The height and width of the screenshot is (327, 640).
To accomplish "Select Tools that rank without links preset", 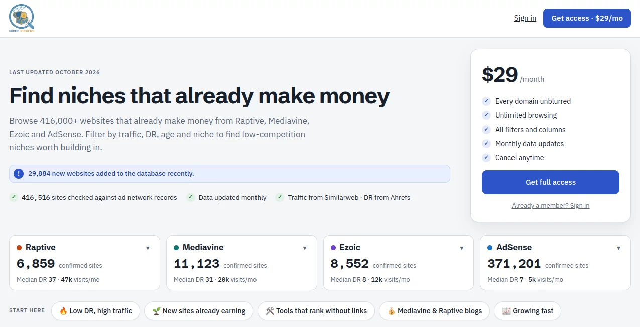I will click(x=316, y=311).
